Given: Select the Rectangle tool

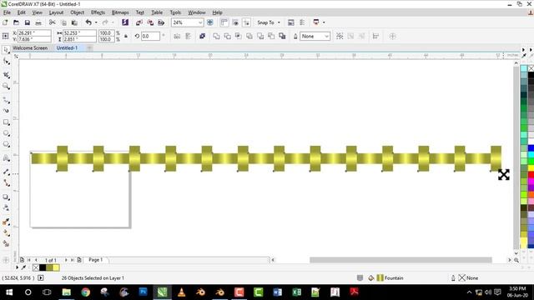Looking at the screenshot, I should click(6, 122).
